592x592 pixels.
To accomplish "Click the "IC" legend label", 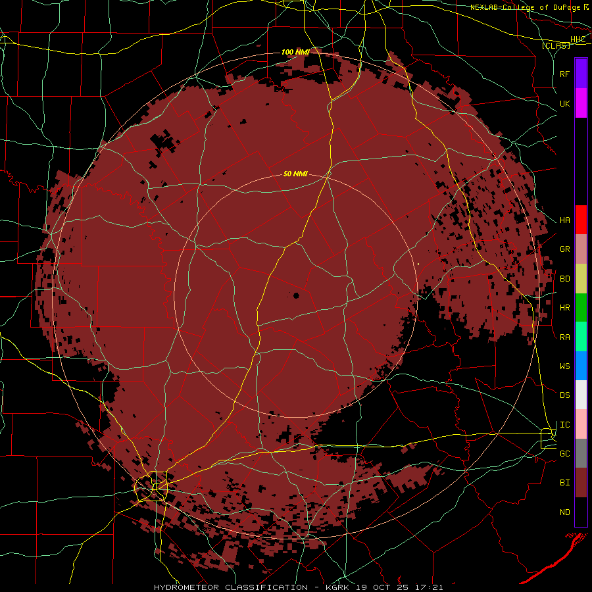I will (x=564, y=425).
